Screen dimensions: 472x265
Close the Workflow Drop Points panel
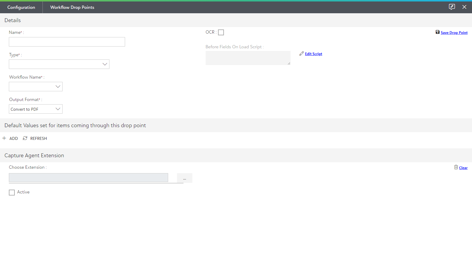point(464,7)
